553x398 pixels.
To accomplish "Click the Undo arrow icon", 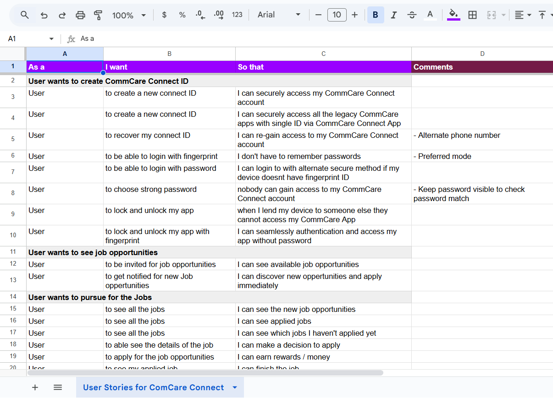I will coord(44,15).
